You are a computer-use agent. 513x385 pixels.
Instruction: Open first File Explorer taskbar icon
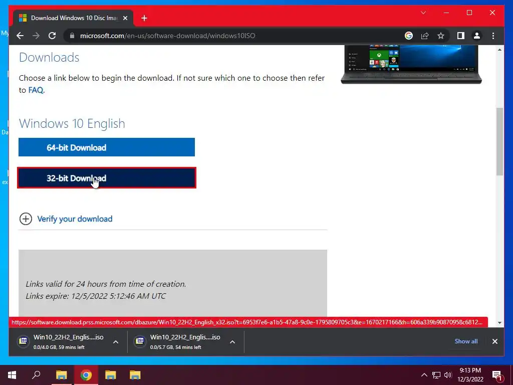[x=61, y=375]
